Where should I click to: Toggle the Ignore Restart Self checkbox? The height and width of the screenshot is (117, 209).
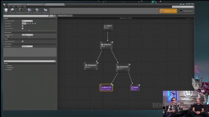point(23,41)
